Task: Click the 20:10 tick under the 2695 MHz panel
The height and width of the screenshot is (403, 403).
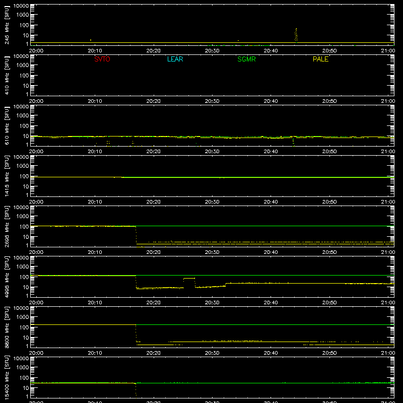Action: pyautogui.click(x=95, y=252)
